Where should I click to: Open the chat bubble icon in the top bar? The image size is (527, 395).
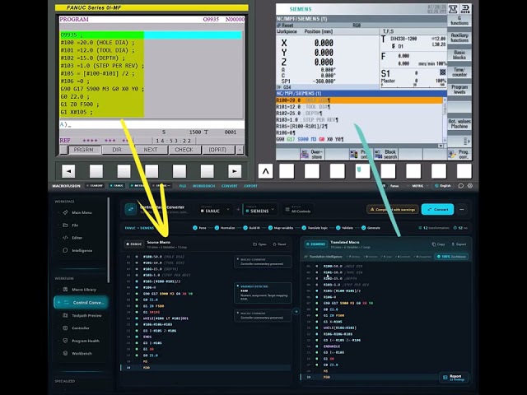click(x=461, y=186)
